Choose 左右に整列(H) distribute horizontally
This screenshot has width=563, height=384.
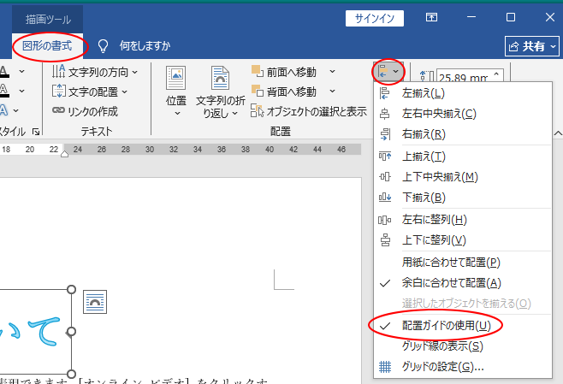[462, 220]
